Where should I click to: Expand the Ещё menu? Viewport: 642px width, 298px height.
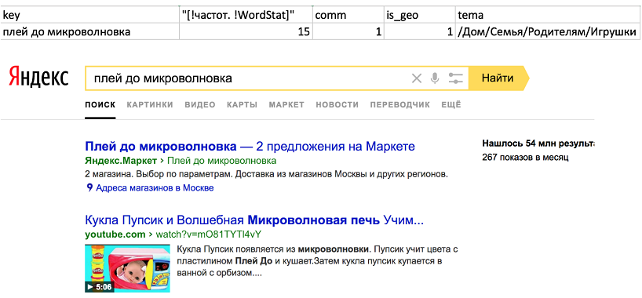451,104
